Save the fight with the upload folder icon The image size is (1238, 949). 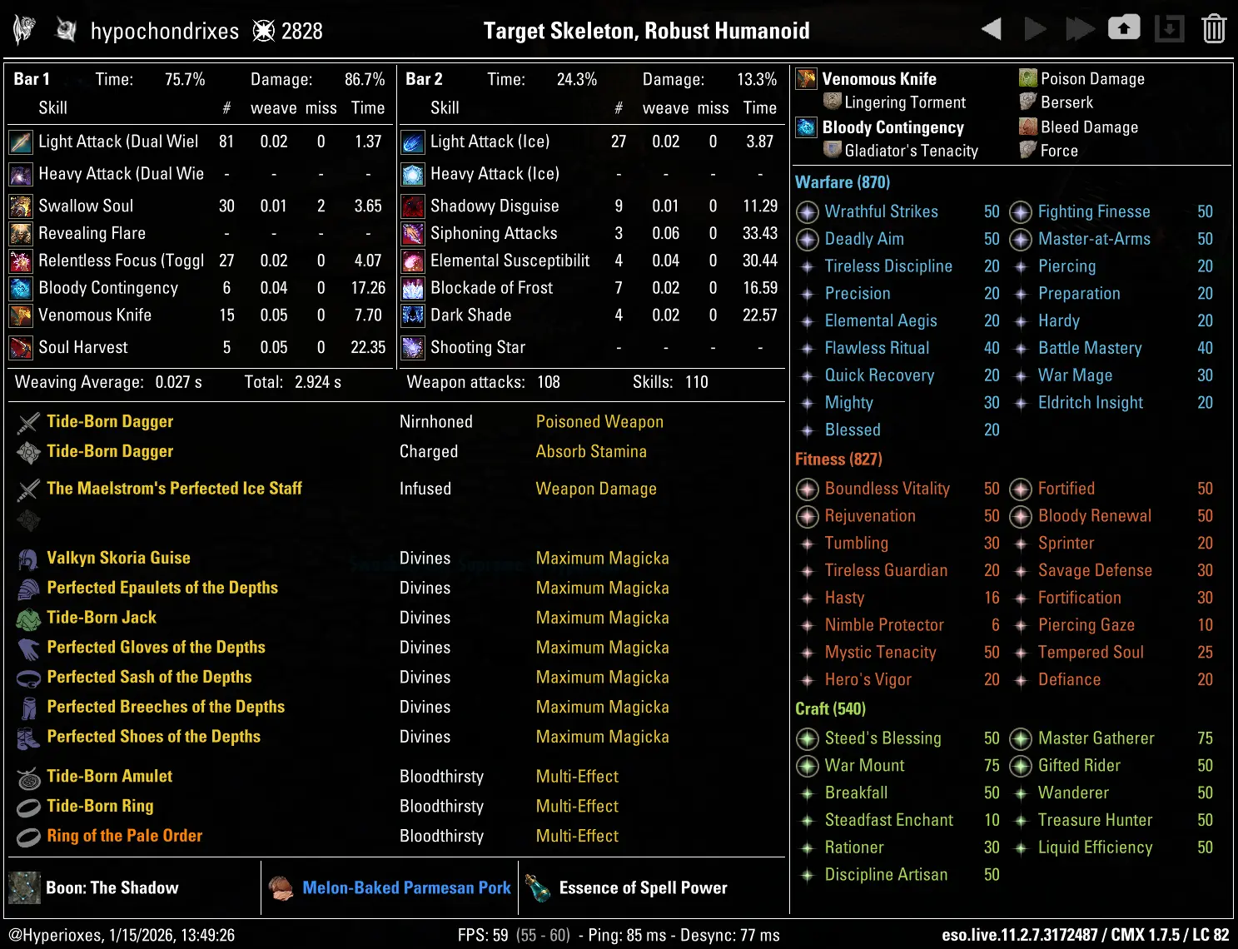(x=1123, y=28)
